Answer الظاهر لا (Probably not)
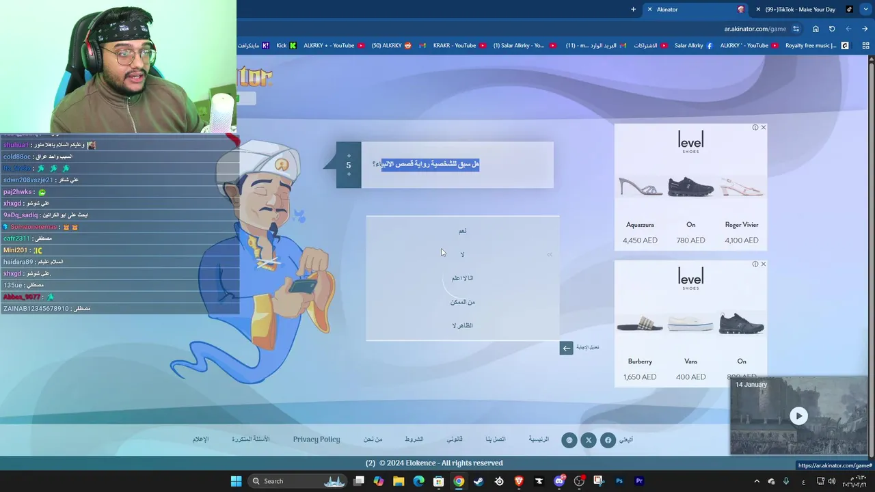 point(463,325)
